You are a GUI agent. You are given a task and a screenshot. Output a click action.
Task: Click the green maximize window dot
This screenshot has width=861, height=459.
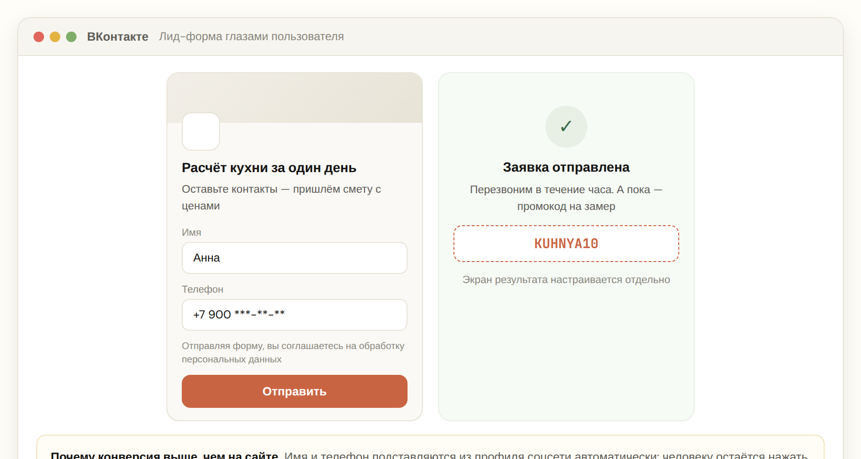coord(71,37)
